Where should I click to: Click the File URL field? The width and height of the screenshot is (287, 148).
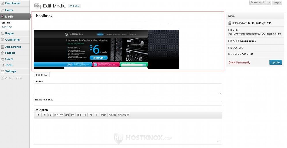point(255,34)
